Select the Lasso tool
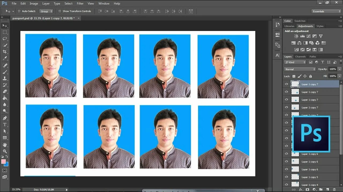 point(5,39)
